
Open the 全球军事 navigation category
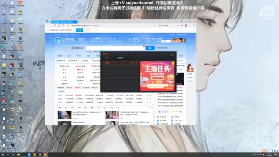(73, 61)
